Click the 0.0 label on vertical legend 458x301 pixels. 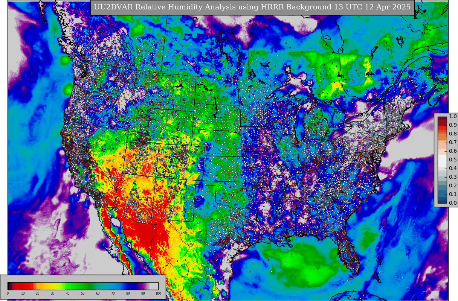(452, 203)
